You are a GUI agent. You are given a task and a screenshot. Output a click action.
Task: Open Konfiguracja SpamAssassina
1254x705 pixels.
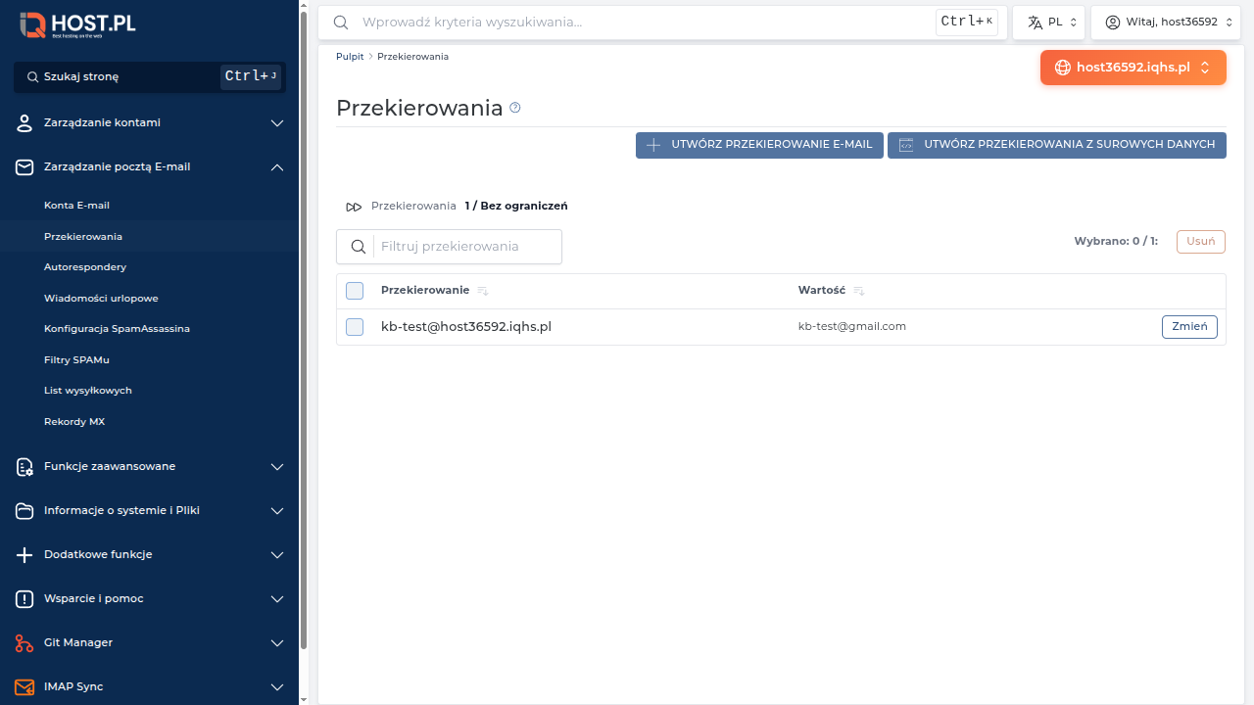pos(117,329)
